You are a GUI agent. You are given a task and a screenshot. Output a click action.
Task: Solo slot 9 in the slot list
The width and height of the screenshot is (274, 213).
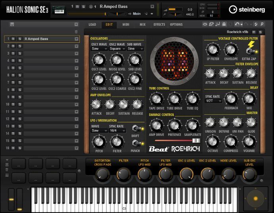click(20, 97)
